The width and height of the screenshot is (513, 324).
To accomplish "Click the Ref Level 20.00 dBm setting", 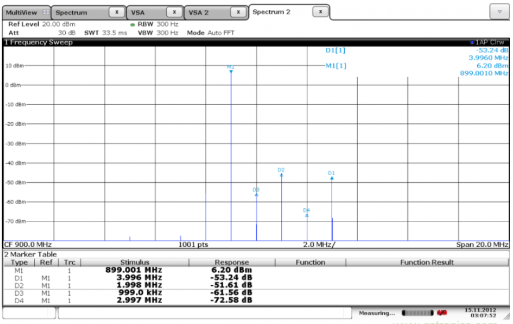I will pyautogui.click(x=42, y=24).
